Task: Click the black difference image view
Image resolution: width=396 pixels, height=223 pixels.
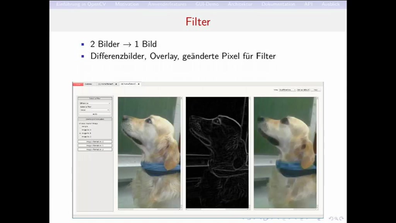Action: [217, 153]
